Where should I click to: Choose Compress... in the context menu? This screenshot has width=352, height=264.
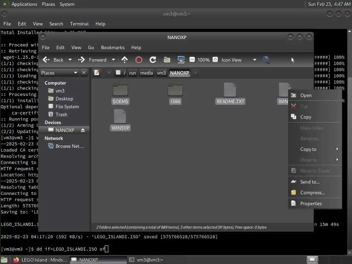point(315,192)
